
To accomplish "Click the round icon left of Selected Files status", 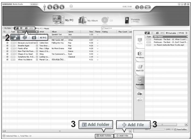I will point(4,136).
